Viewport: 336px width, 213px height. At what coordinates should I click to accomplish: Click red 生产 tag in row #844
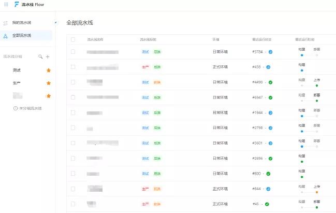click(145, 189)
